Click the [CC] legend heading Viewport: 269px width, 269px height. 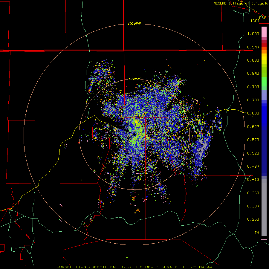tap(255, 21)
